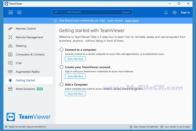196x131 pixels.
Task: Maximize the TeamViewer window
Action: coord(179,4)
